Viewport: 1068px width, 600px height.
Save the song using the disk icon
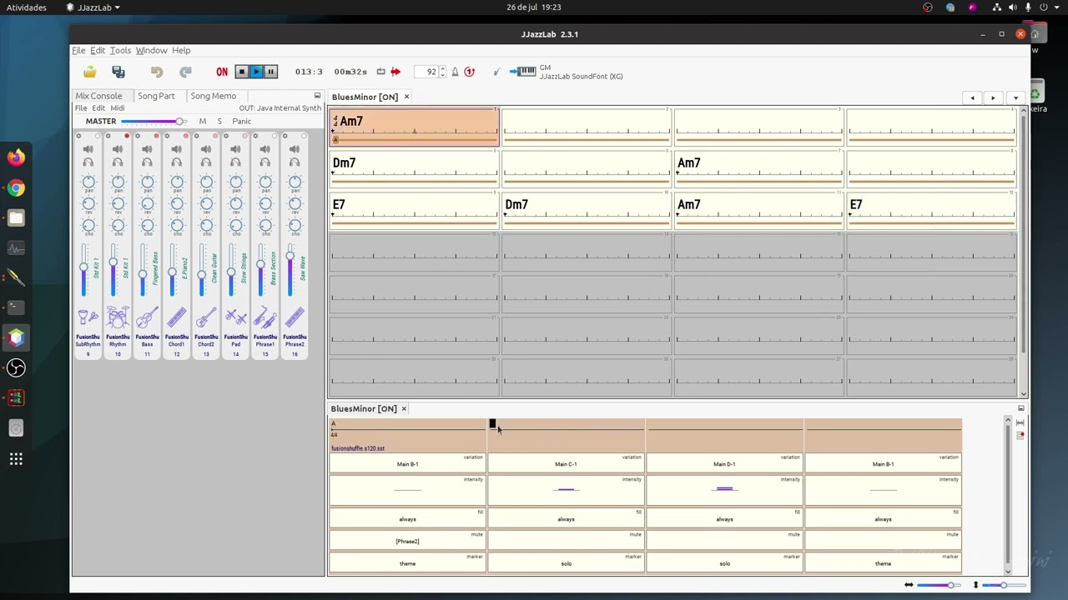(118, 72)
